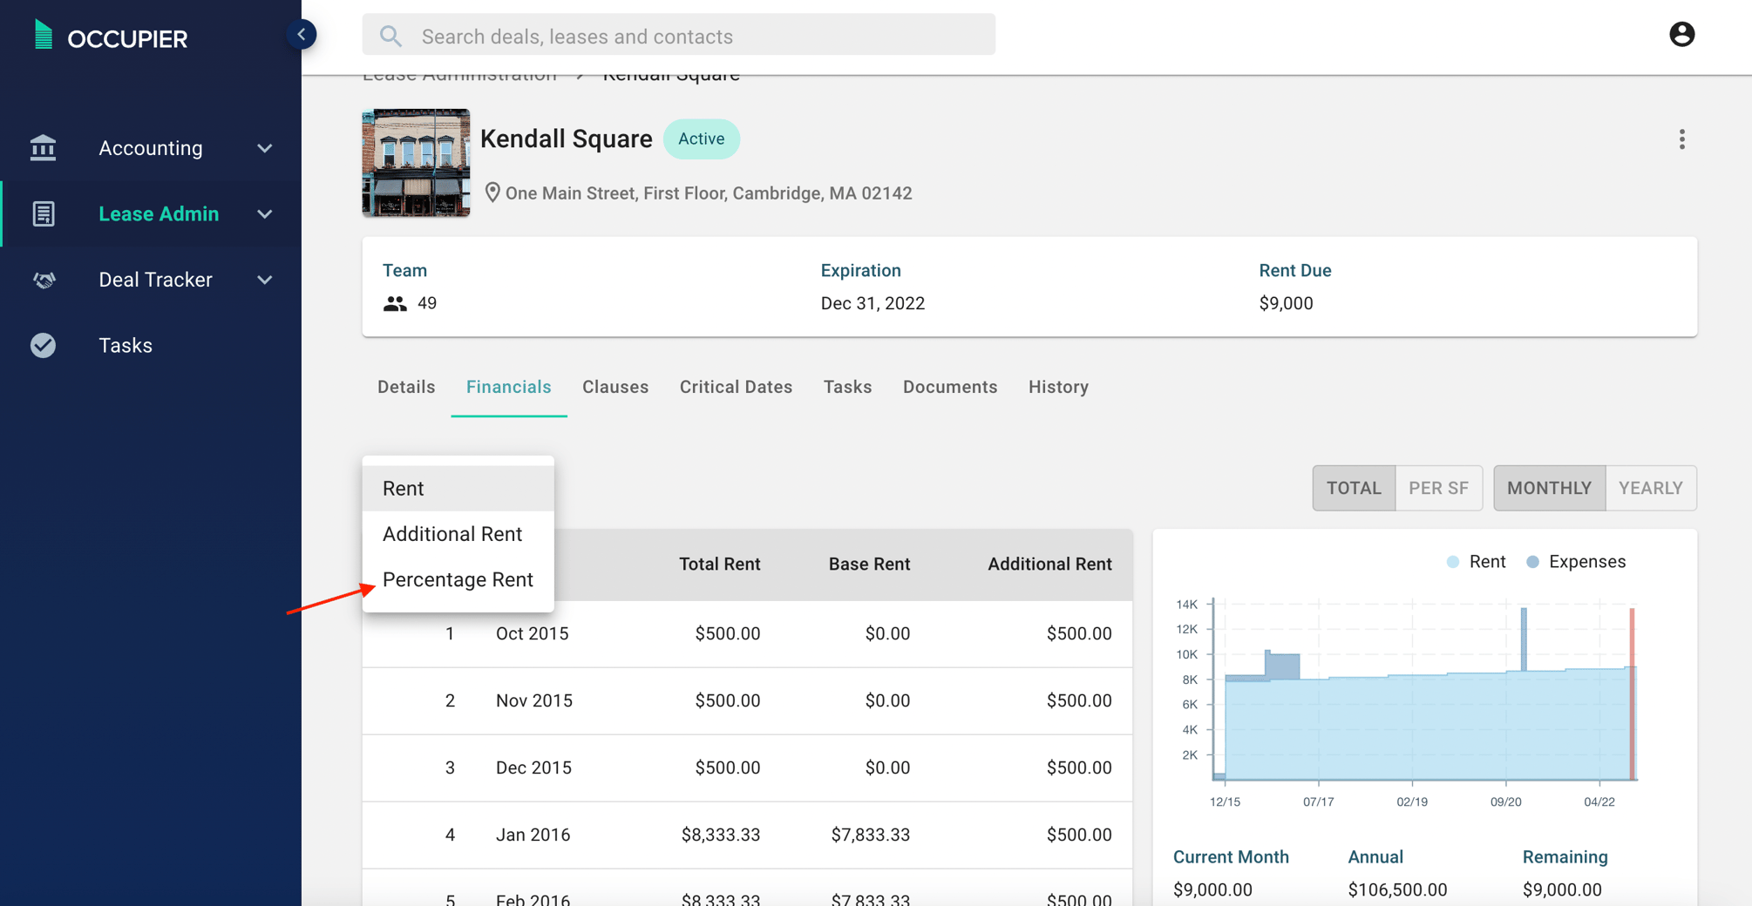Viewport: 1752px width, 906px height.
Task: Open the Documents tab
Action: pos(949,387)
